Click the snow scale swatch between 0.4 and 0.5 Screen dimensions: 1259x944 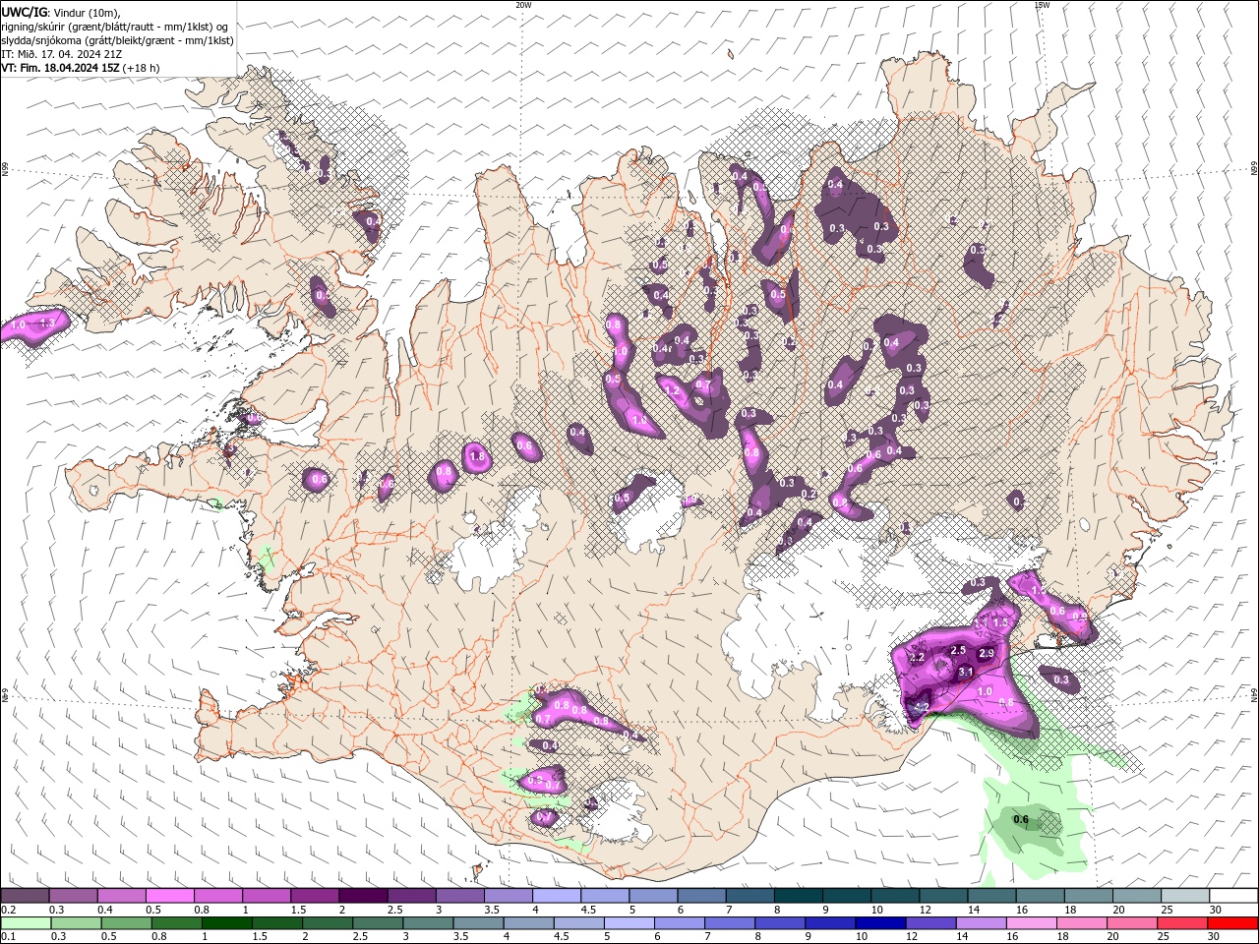tap(122, 896)
